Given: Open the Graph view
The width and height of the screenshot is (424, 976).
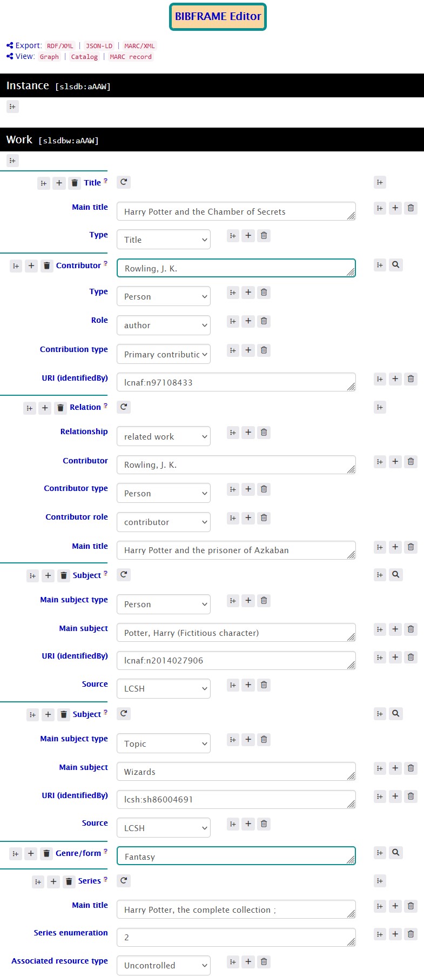Looking at the screenshot, I should (x=49, y=57).
